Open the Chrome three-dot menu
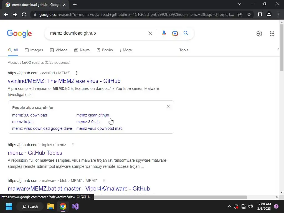284x213 pixels. click(x=278, y=14)
